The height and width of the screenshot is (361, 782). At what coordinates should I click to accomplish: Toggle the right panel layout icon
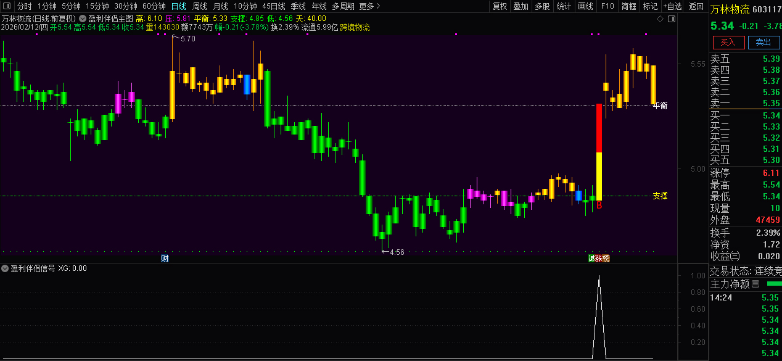click(x=672, y=19)
